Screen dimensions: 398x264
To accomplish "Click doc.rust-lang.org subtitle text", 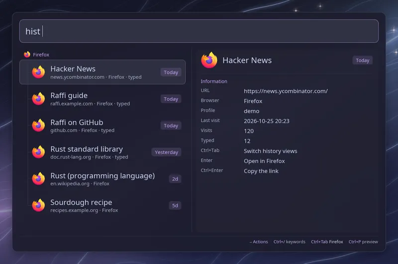I will pos(70,157).
